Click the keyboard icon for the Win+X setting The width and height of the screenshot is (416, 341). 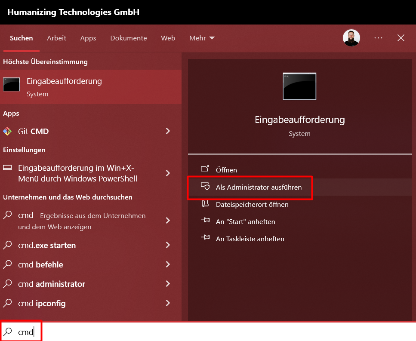7,168
